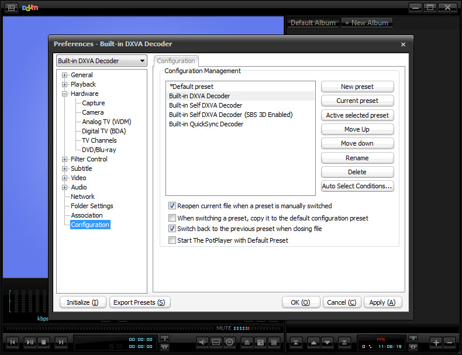Click the circular record/capture icon
The height and width of the screenshot is (355, 462).
[229, 342]
